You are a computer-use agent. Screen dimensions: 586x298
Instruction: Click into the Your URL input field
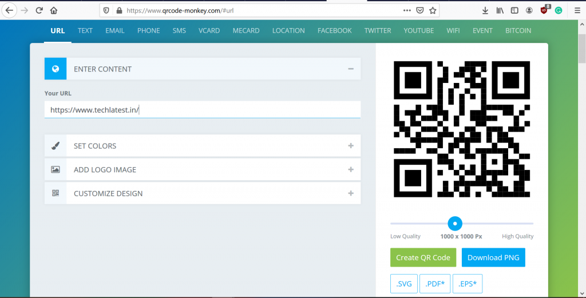click(x=202, y=110)
